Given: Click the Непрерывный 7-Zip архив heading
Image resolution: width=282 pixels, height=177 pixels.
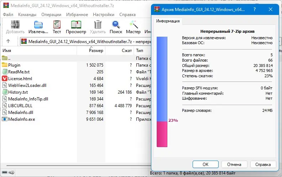Looking at the screenshot, I should [x=227, y=31].
